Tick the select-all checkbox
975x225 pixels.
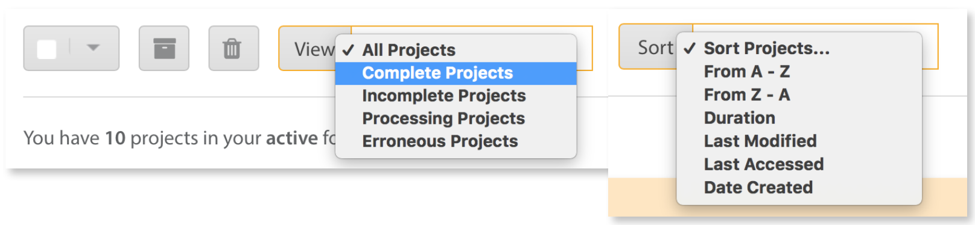[x=47, y=48]
